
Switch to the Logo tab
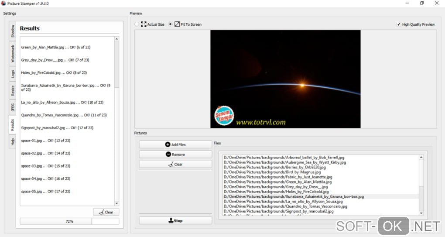point(13,74)
